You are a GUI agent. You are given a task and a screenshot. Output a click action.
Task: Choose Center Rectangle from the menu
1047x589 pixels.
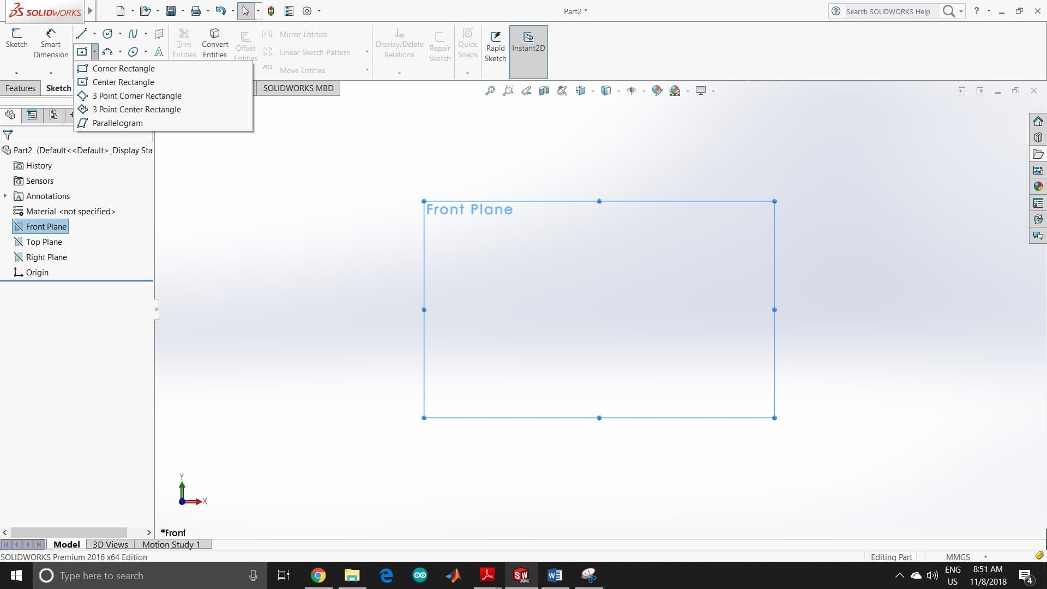tap(123, 82)
